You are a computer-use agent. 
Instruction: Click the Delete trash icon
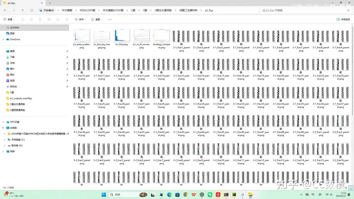(66, 19)
